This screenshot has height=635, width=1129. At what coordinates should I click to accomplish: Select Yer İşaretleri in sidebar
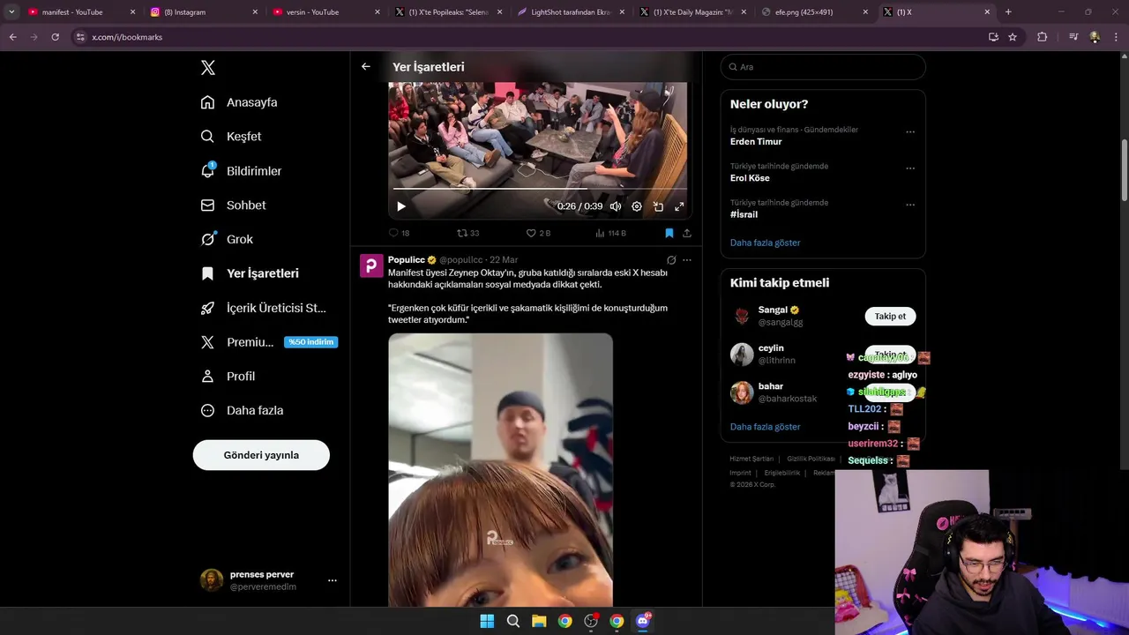pyautogui.click(x=250, y=273)
